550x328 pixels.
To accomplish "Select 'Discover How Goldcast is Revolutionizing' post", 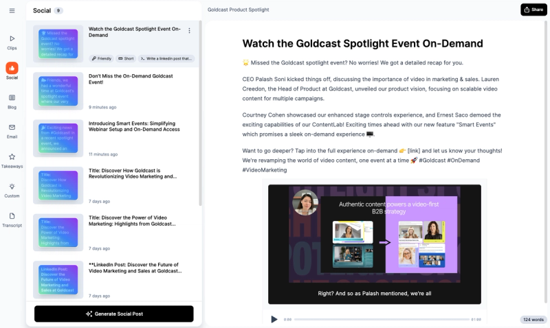I will (x=114, y=185).
